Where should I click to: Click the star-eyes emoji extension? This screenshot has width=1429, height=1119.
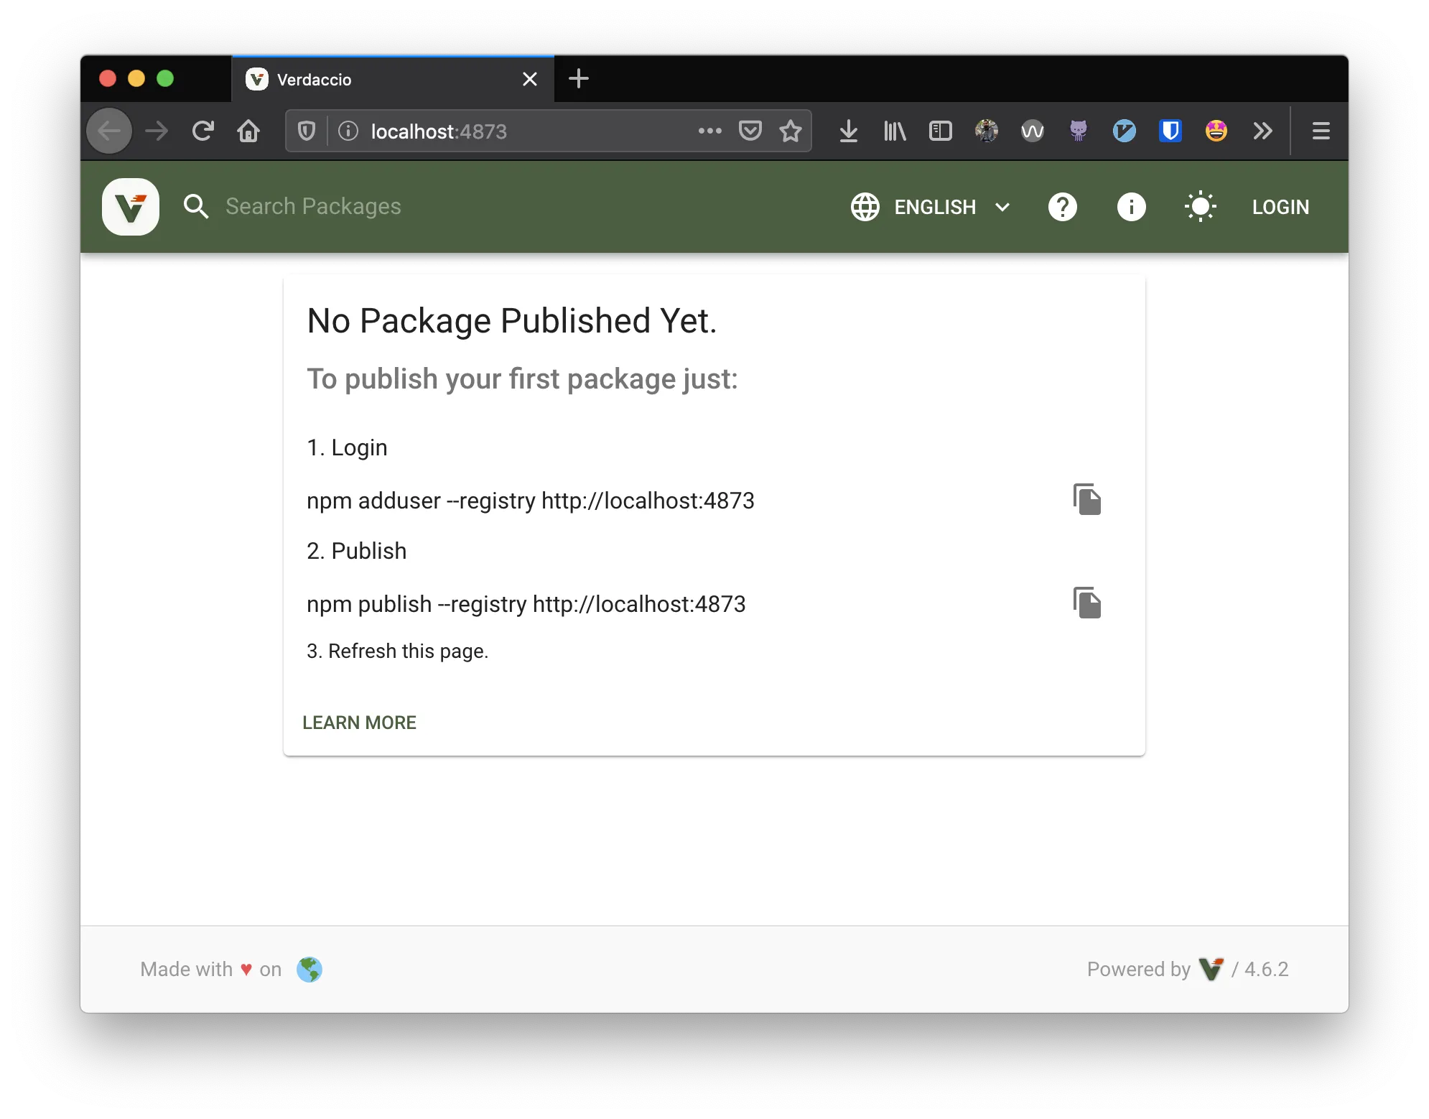1216,131
